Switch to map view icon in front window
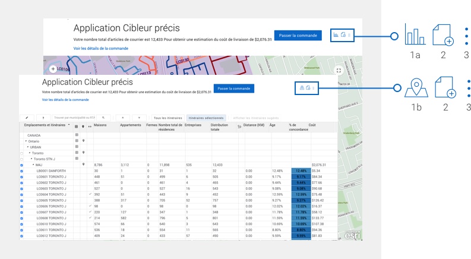The width and height of the screenshot is (471, 259). [x=302, y=88]
